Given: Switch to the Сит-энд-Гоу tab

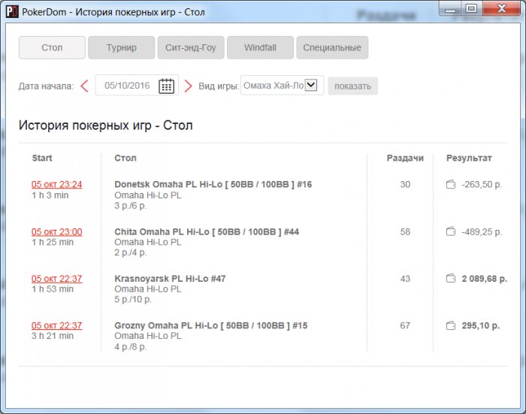Looking at the screenshot, I should point(191,47).
